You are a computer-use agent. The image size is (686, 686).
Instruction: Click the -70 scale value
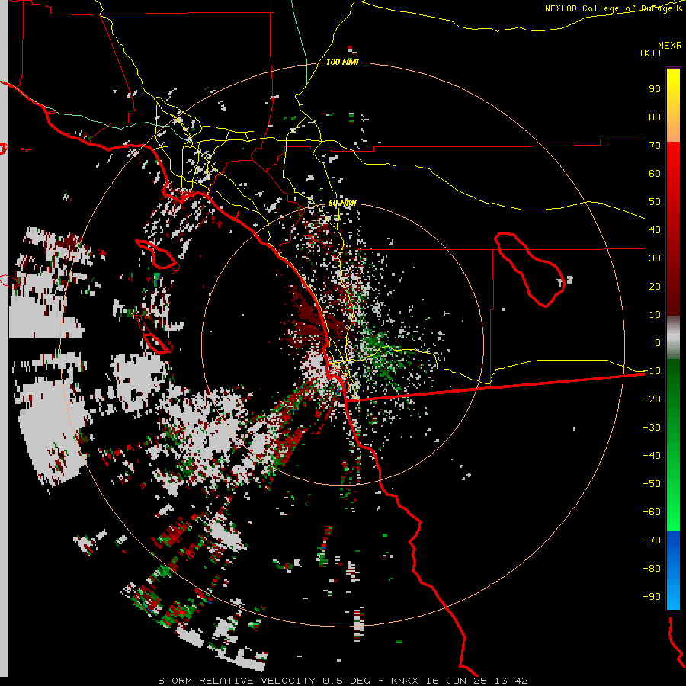652,540
